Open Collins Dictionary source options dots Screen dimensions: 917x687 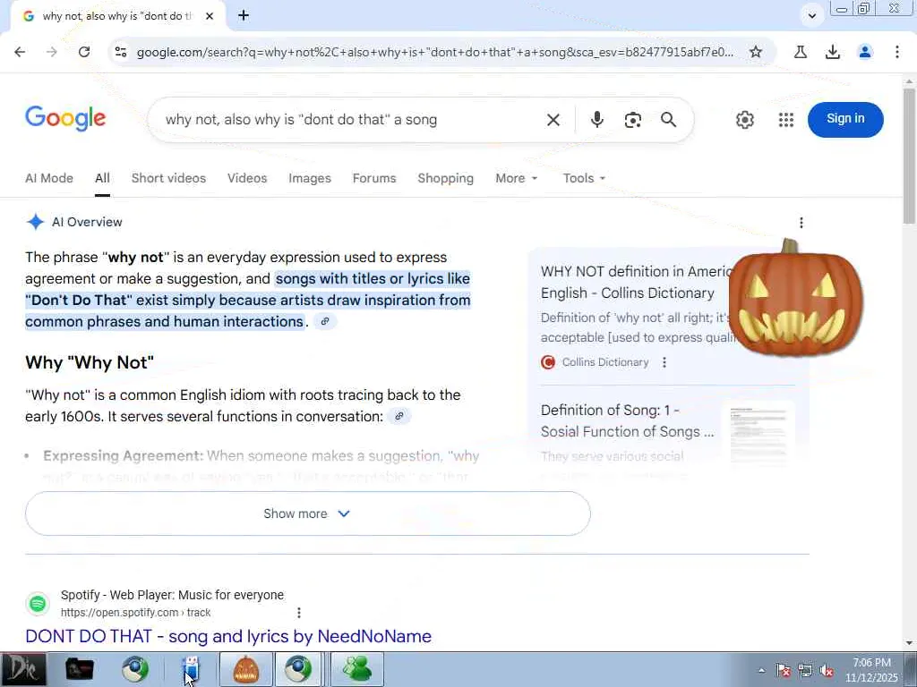click(664, 362)
